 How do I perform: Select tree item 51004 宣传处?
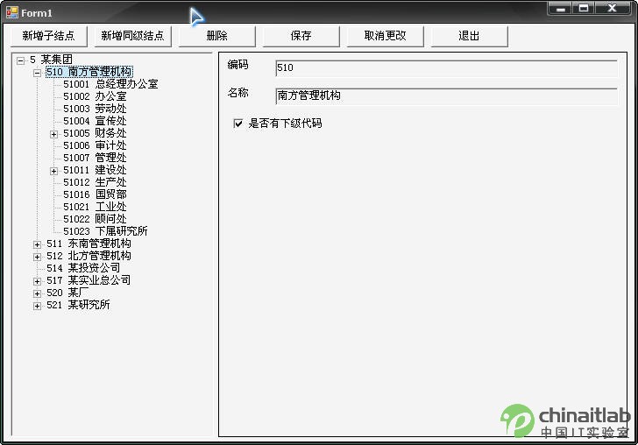(95, 121)
